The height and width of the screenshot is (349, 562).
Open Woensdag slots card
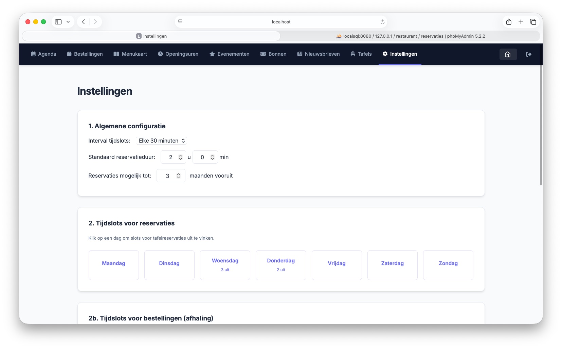(225, 265)
